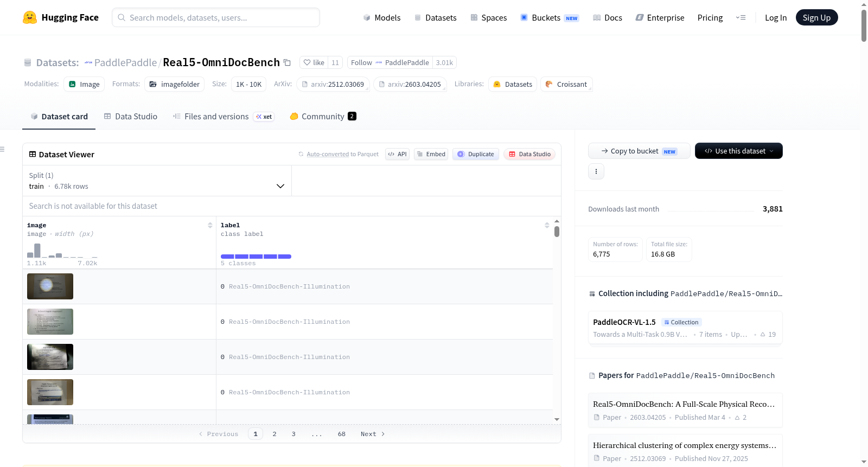Filter by Image modality tag
Viewport: 868px width, 467px height.
(84, 84)
